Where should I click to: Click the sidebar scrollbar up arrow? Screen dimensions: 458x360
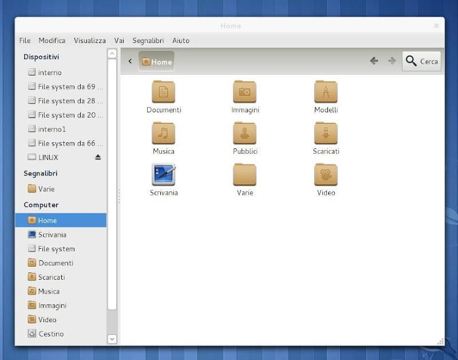pos(112,53)
